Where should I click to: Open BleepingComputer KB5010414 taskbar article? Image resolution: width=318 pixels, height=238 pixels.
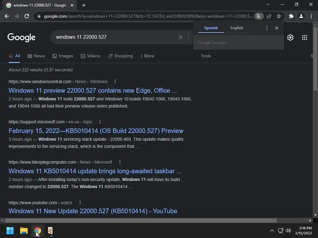(x=95, y=171)
